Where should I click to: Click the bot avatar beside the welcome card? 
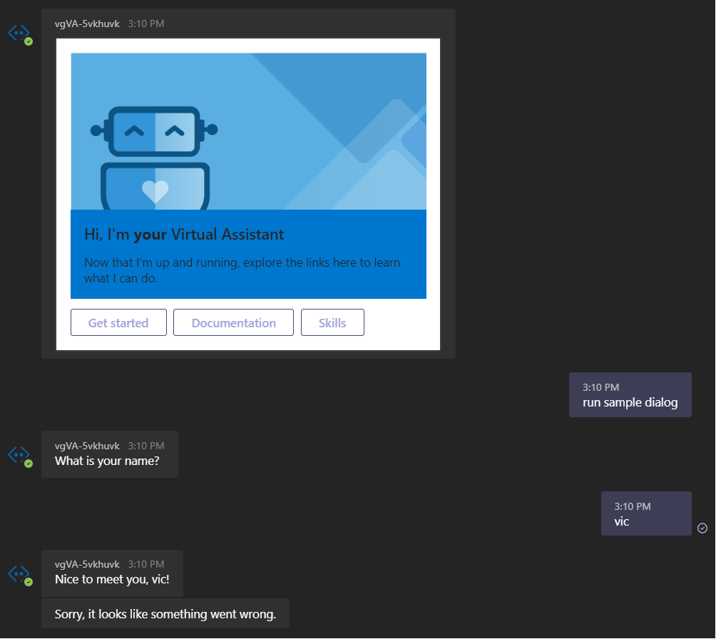click(x=20, y=33)
